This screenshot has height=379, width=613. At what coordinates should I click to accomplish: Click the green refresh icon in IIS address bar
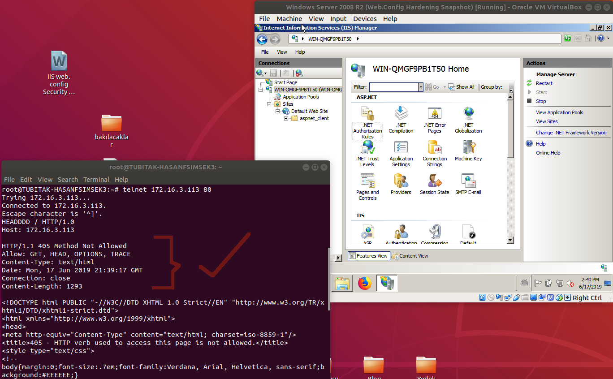click(568, 39)
